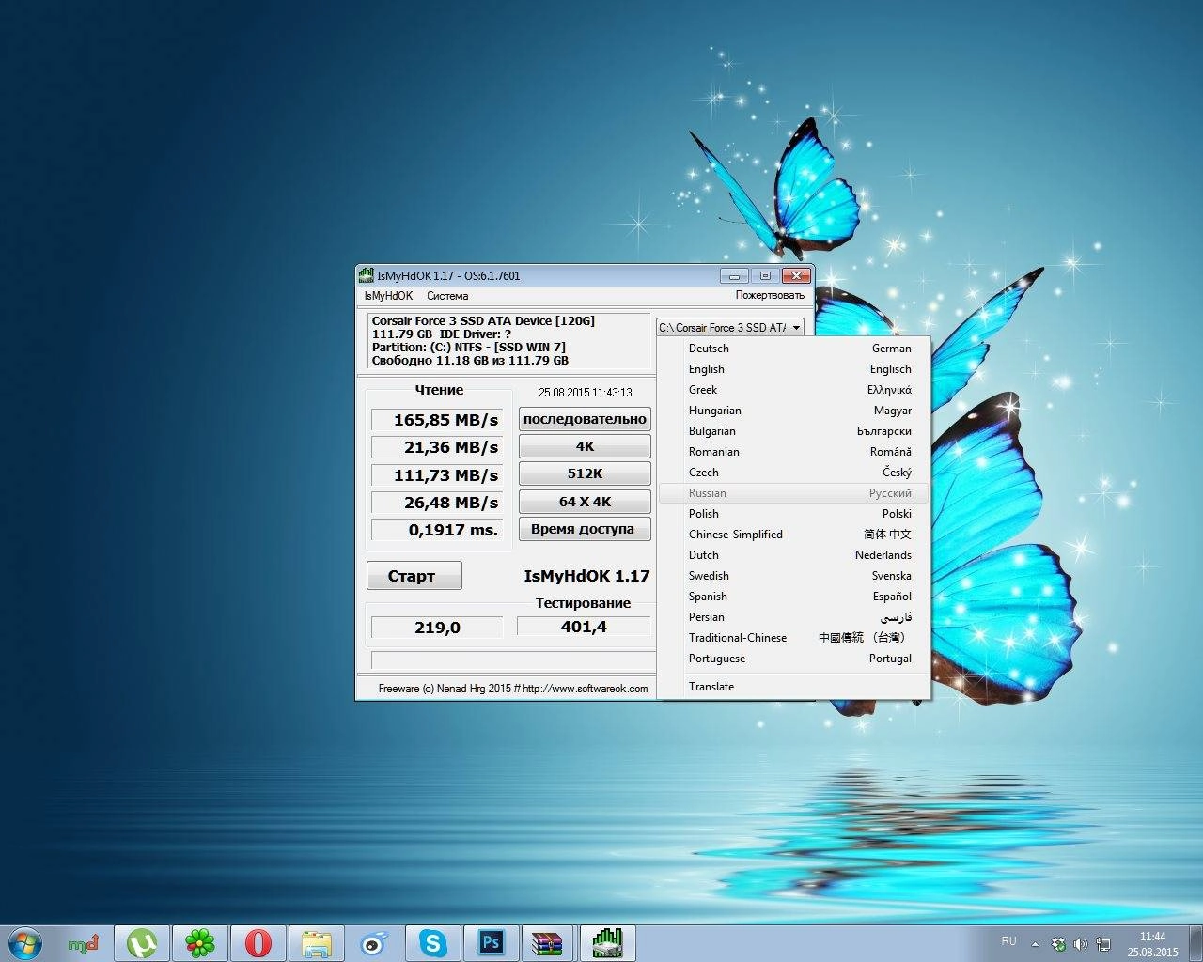Select Romanian language
Viewport: 1203px width, 962px height.
[793, 452]
